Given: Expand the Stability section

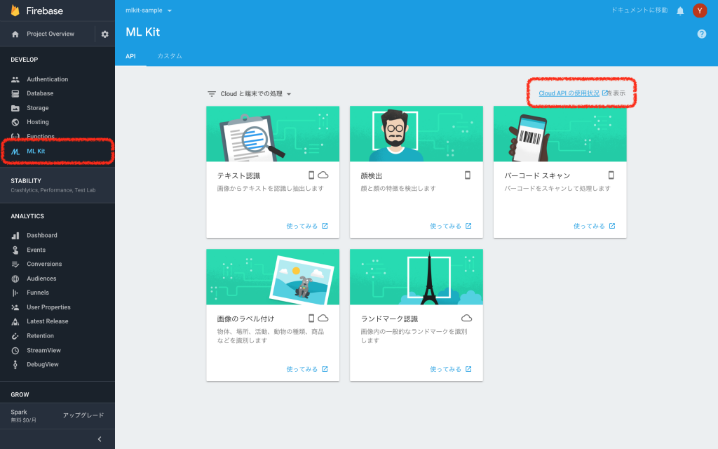Looking at the screenshot, I should click(x=57, y=185).
